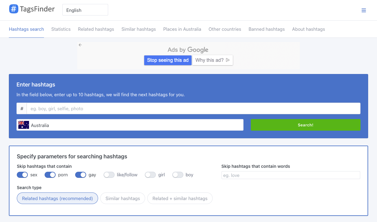This screenshot has width=377, height=222.
Task: Disable the porn filter toggle
Action: [x=50, y=175]
